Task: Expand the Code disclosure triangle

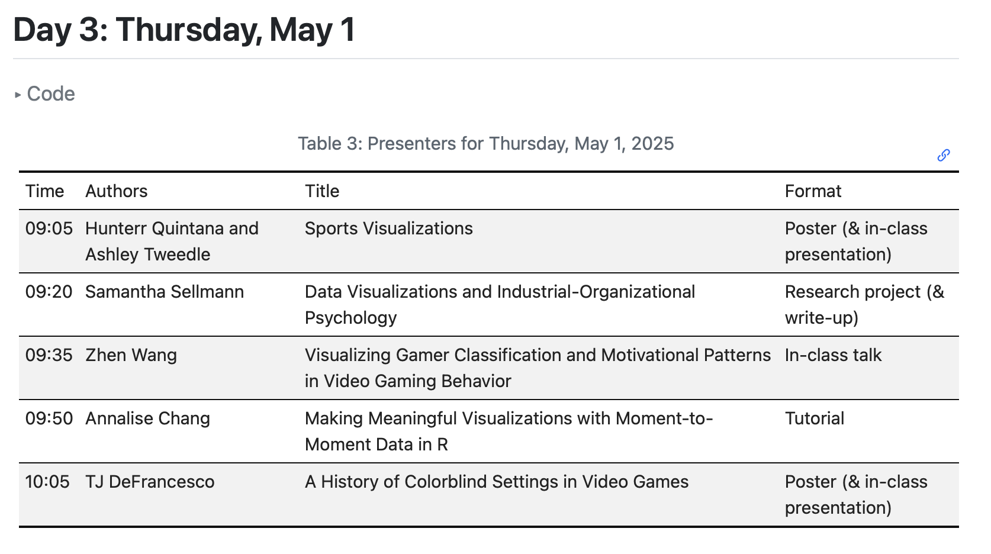Action: pos(18,94)
